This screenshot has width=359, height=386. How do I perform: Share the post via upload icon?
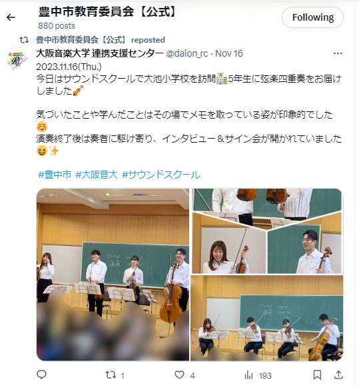click(x=338, y=375)
